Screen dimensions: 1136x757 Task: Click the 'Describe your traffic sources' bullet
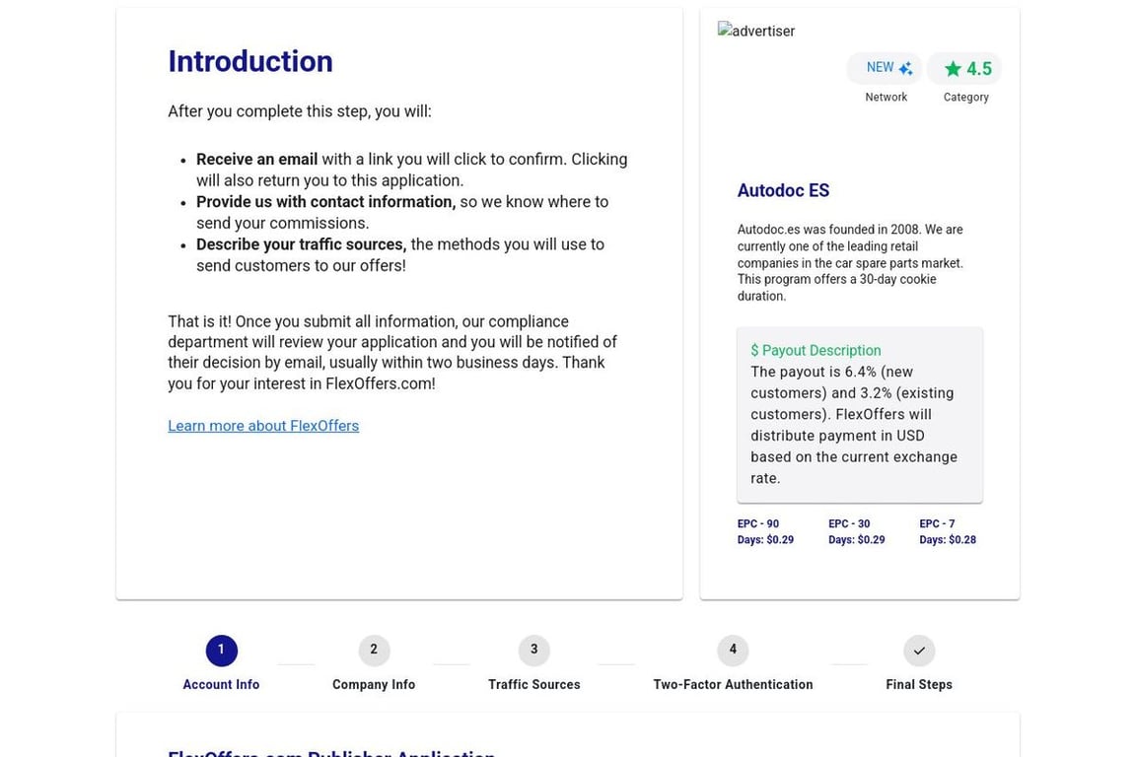tap(400, 255)
